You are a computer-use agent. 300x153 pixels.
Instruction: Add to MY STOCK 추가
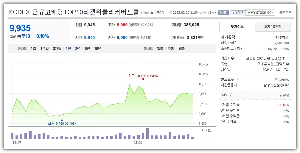[260, 13]
